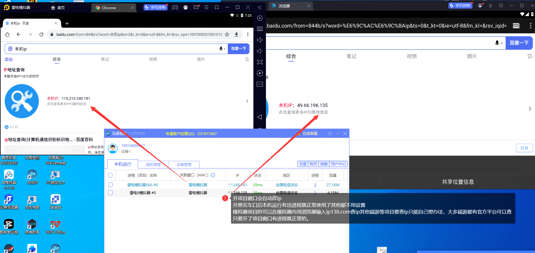535x253 pixels.
Task: Switch to 首页 tab in left LDPlayer
Action: 58,8
